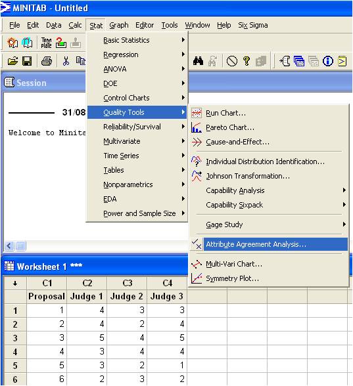This screenshot has height=386, width=353.
Task: Click the Johnson Transformation curve icon
Action: [x=197, y=176]
